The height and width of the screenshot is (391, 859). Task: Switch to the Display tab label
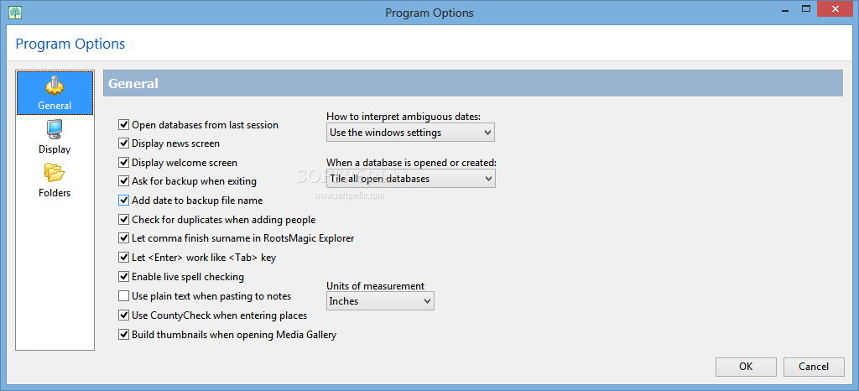click(55, 149)
